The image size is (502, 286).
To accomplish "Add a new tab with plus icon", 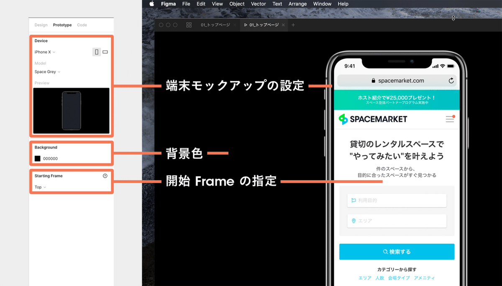I will tap(293, 25).
